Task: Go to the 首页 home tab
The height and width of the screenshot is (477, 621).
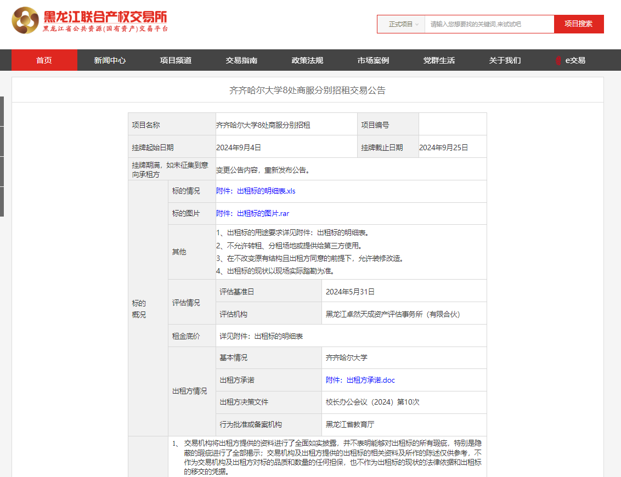Action: click(x=44, y=60)
